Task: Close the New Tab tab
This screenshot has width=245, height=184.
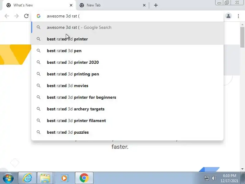Action: pos(144,5)
